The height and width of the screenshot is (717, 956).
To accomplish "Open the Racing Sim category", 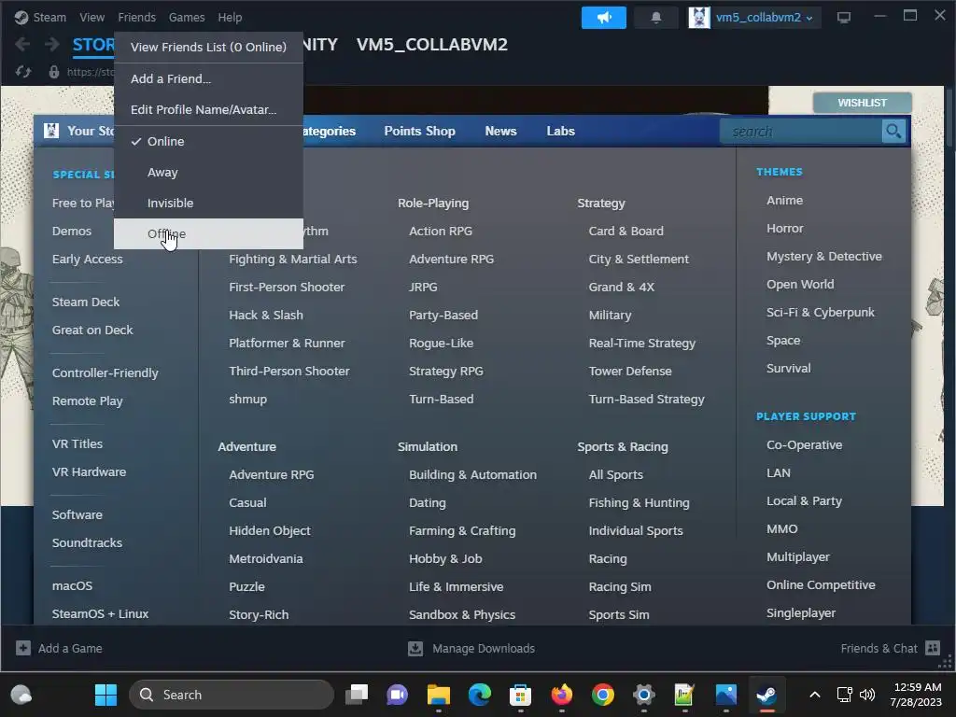I will [x=620, y=586].
